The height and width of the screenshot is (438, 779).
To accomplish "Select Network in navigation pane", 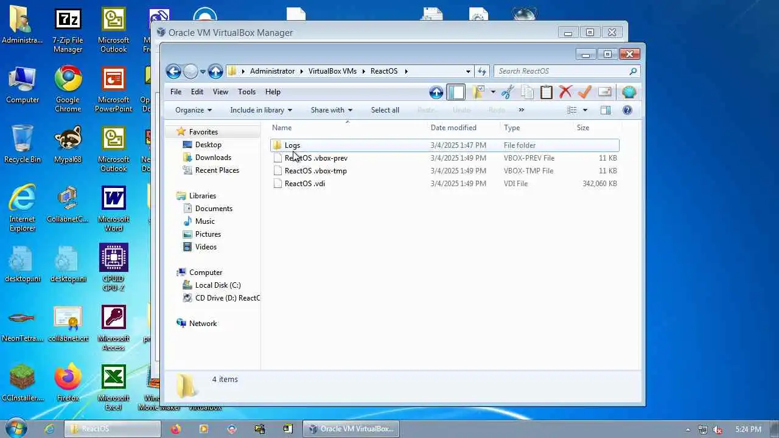I will (203, 324).
